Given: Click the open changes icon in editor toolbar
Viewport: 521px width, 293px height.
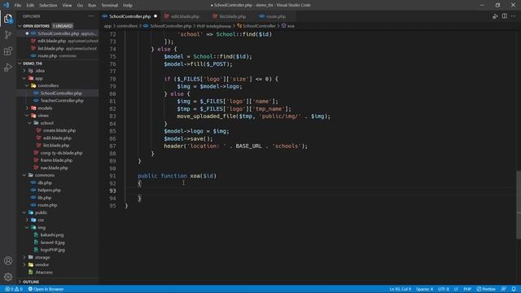Looking at the screenshot, I should pos(495,16).
